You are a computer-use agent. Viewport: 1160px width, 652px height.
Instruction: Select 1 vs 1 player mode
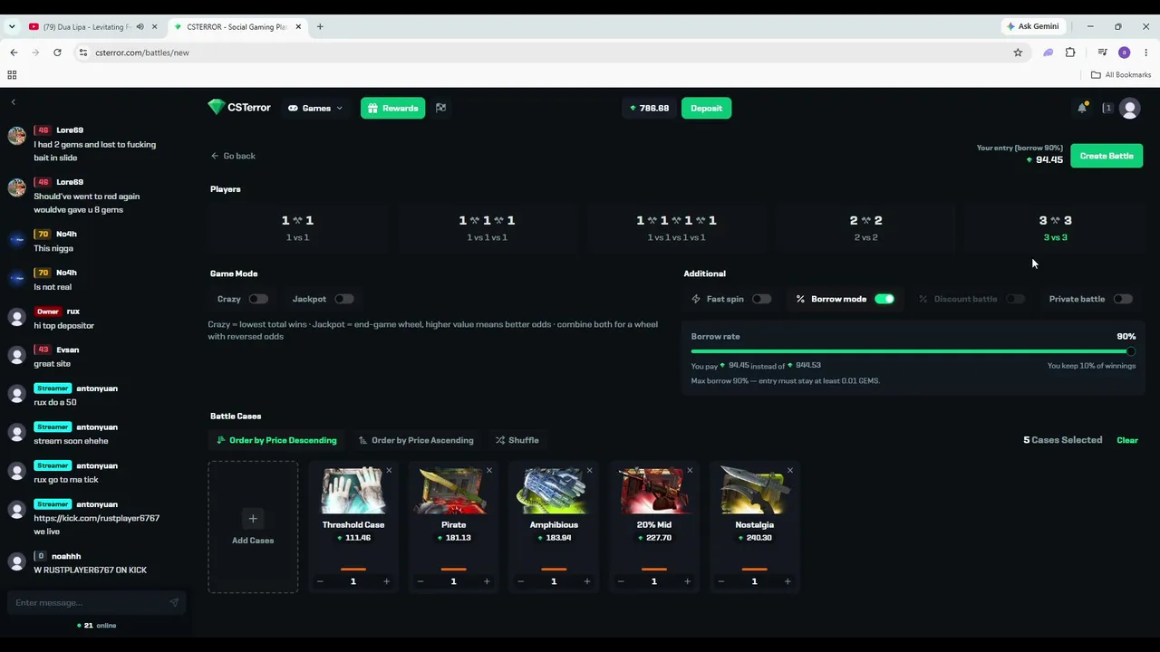[297, 227]
